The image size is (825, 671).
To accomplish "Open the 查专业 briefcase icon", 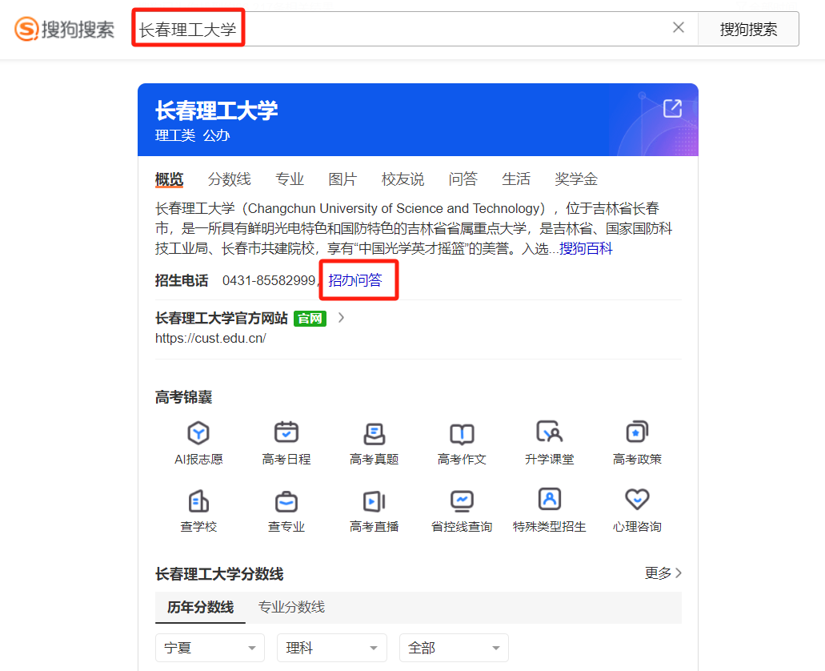I will tap(286, 501).
